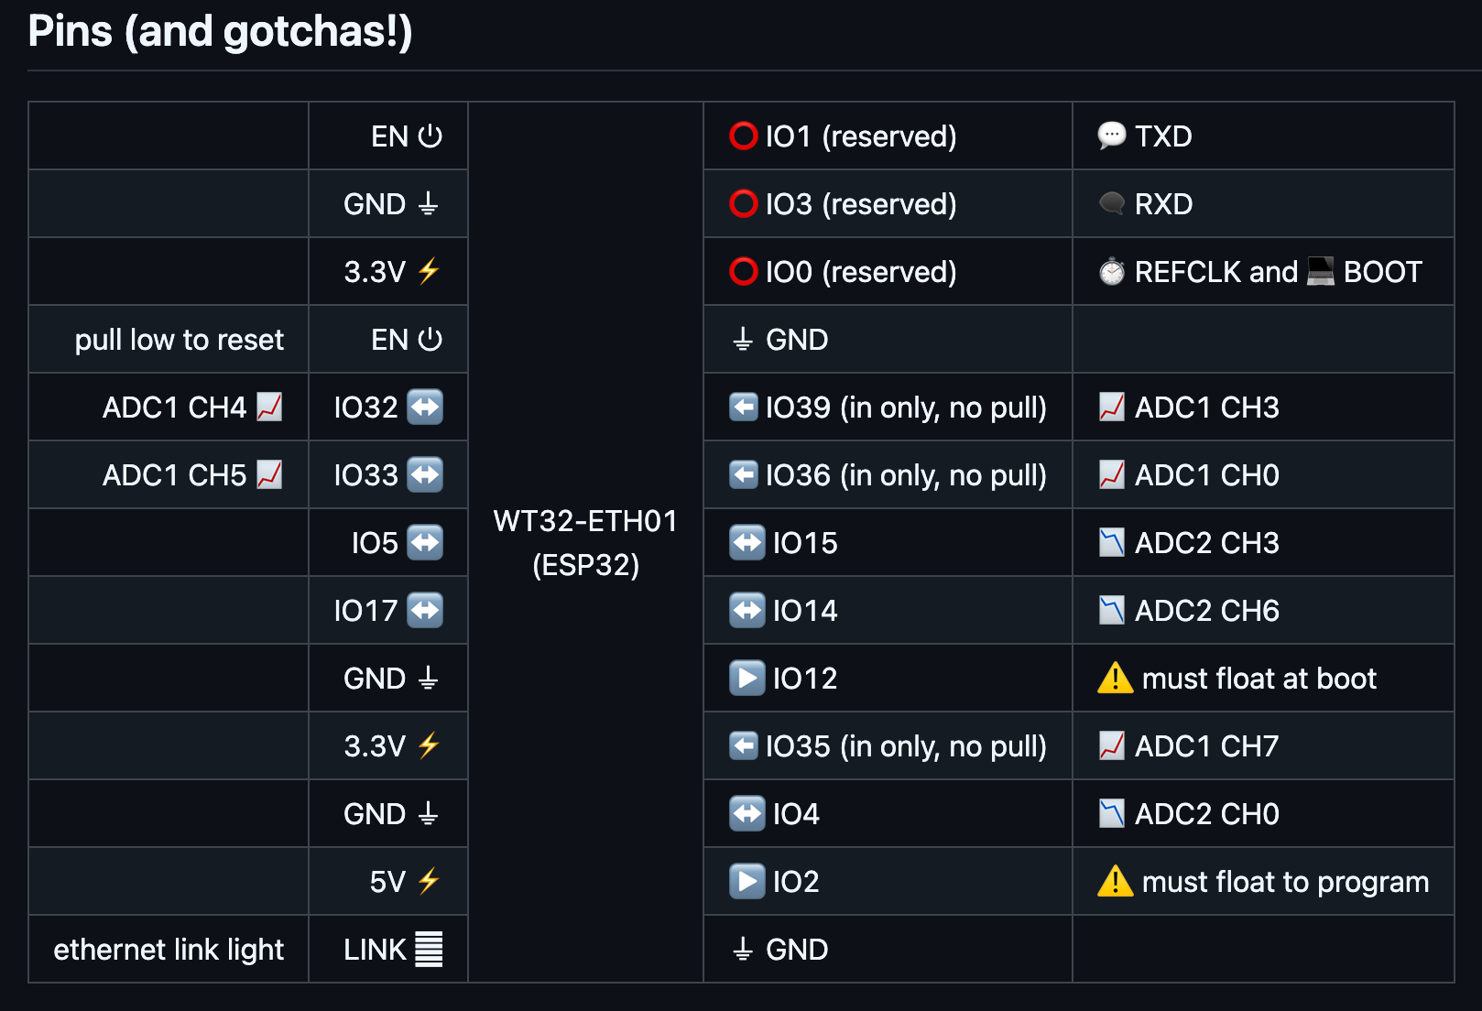Click the left arrow icon beside IO39
The width and height of the screenshot is (1482, 1011).
point(743,408)
